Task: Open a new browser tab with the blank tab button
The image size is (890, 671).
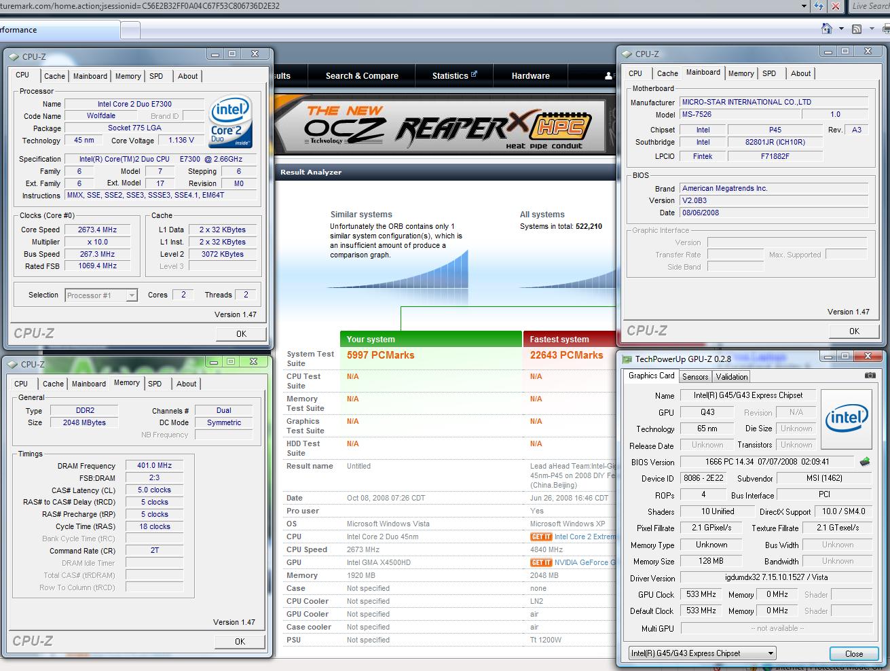Action: click(x=130, y=31)
